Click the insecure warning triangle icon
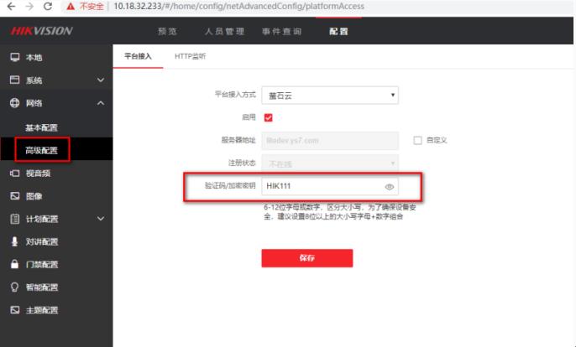576x347 pixels. 71,6
